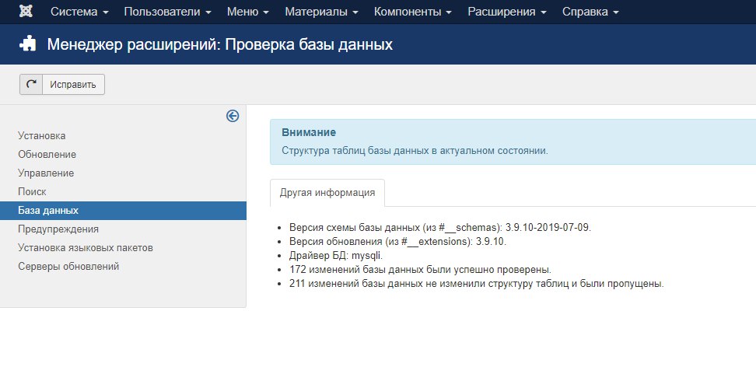This screenshot has width=756, height=388.
Task: Go to Установка языковых пакетов
Action: click(x=86, y=248)
